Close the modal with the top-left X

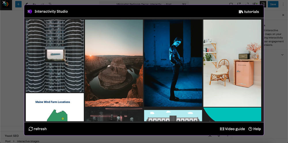pyautogui.click(x=4, y=2)
